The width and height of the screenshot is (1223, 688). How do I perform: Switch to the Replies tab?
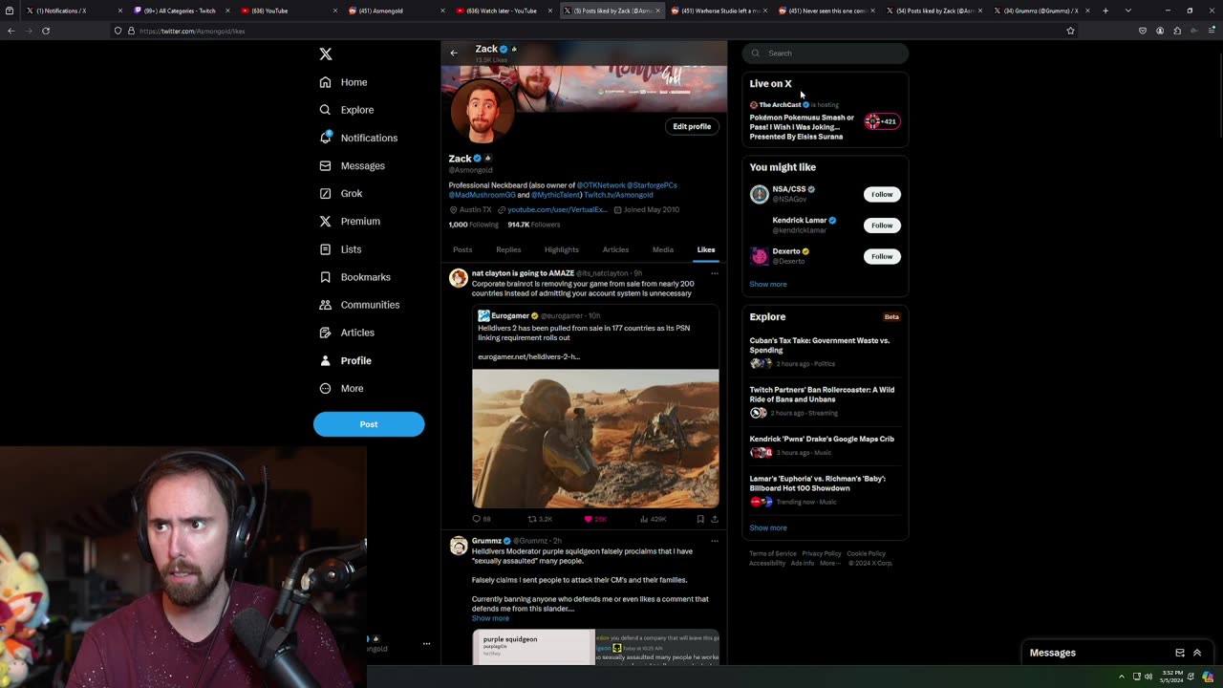[508, 249]
